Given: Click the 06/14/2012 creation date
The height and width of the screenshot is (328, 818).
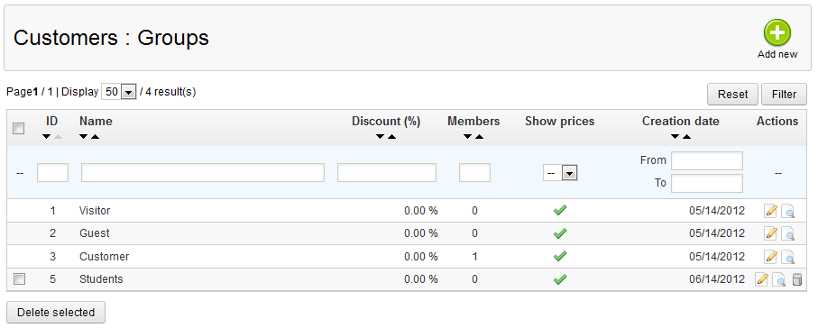Looking at the screenshot, I should click(717, 279).
